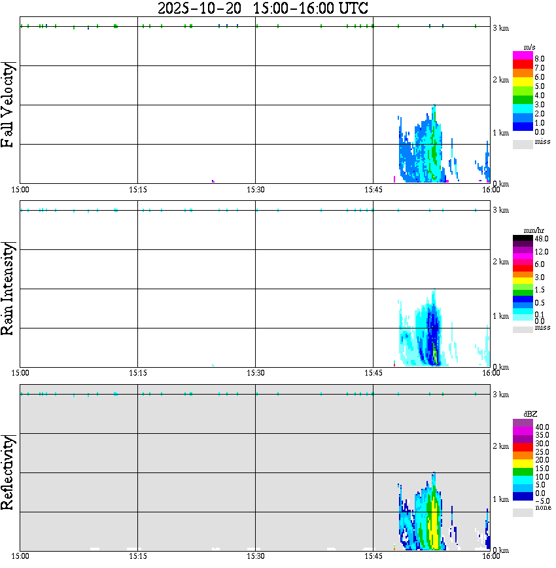Click the 2 km label beside Fall Velocity

pyautogui.click(x=500, y=80)
